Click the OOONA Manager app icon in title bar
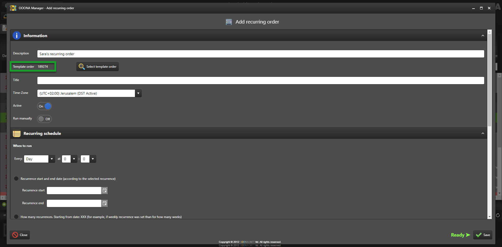502x247 pixels. tap(13, 8)
